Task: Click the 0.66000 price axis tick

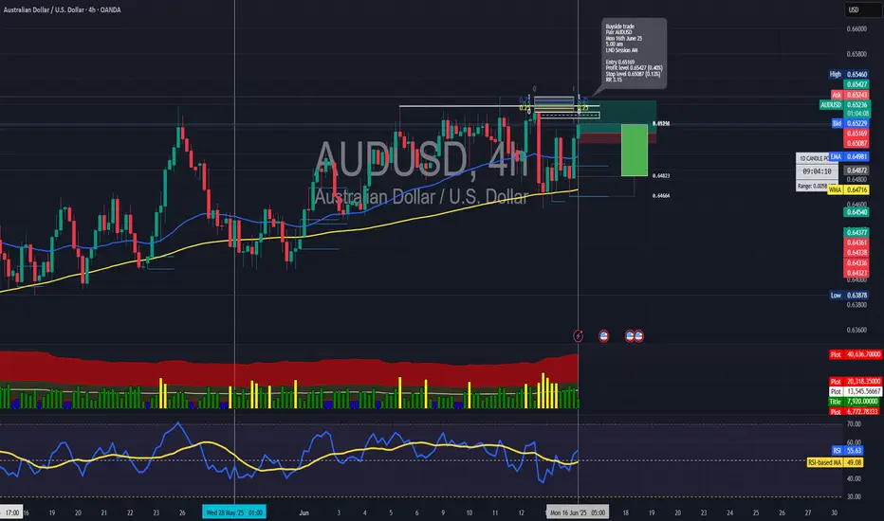Action: click(x=856, y=29)
